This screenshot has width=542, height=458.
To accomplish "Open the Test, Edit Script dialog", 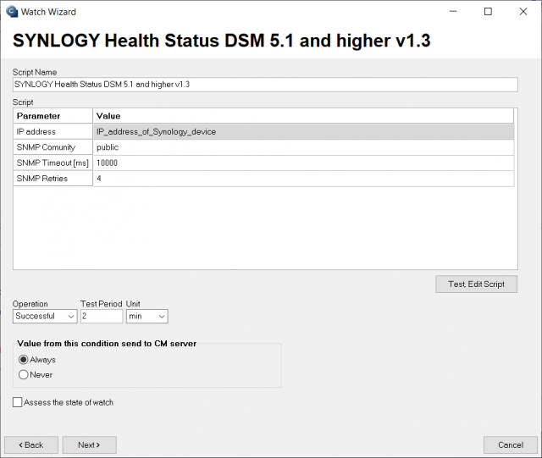I will tap(476, 284).
